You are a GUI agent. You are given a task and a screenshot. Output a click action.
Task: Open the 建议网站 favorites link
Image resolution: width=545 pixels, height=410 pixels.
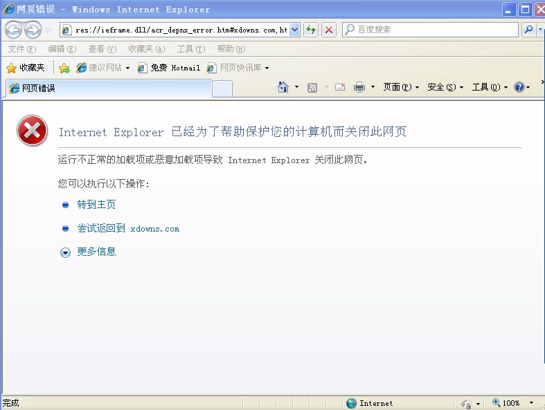[x=99, y=68]
